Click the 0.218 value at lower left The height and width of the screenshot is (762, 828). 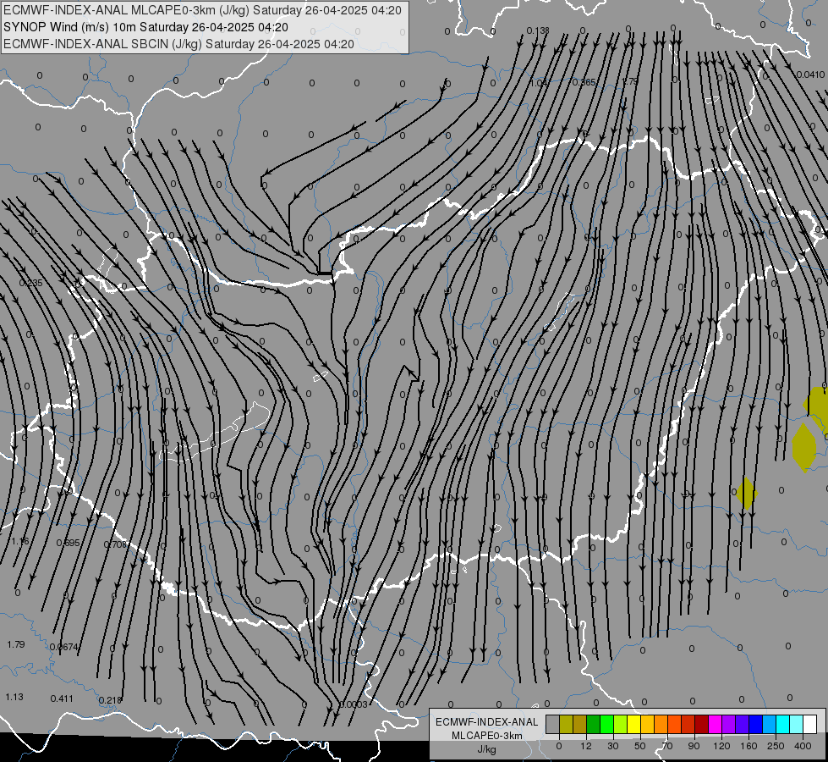coord(110,700)
